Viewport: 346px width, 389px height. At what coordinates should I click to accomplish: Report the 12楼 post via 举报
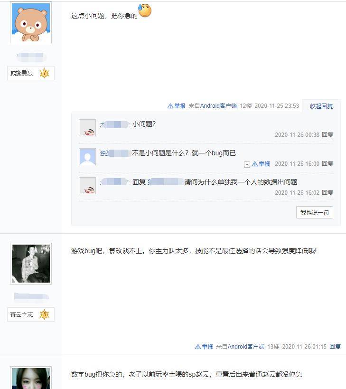coord(177,106)
